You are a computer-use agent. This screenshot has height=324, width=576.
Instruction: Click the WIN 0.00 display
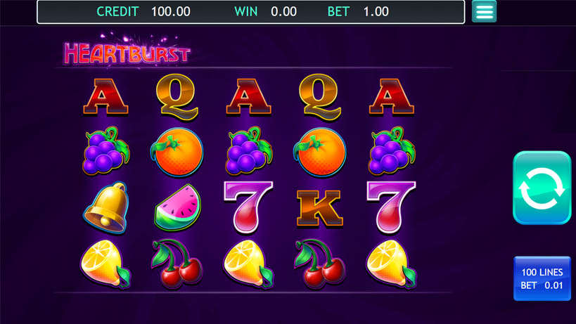click(x=266, y=12)
